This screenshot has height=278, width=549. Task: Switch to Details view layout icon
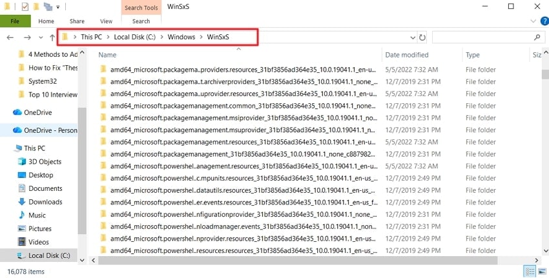click(x=530, y=272)
